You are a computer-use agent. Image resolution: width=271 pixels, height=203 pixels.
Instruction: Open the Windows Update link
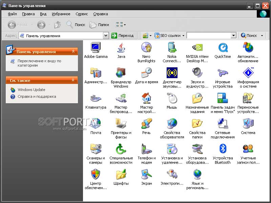point(31,90)
